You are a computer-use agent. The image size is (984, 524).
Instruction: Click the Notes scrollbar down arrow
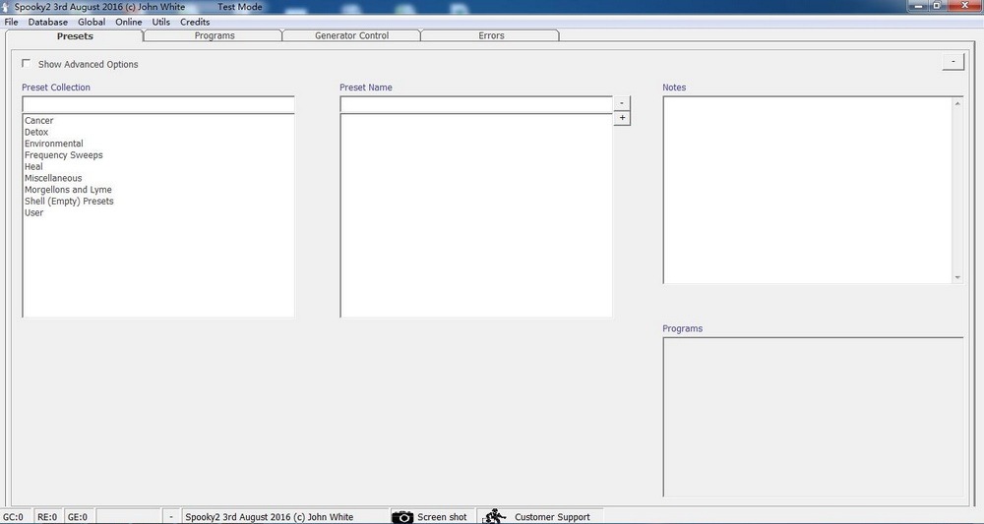(x=957, y=277)
